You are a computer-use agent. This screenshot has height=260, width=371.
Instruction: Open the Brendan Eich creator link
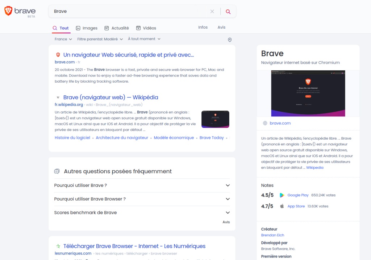[272, 235]
